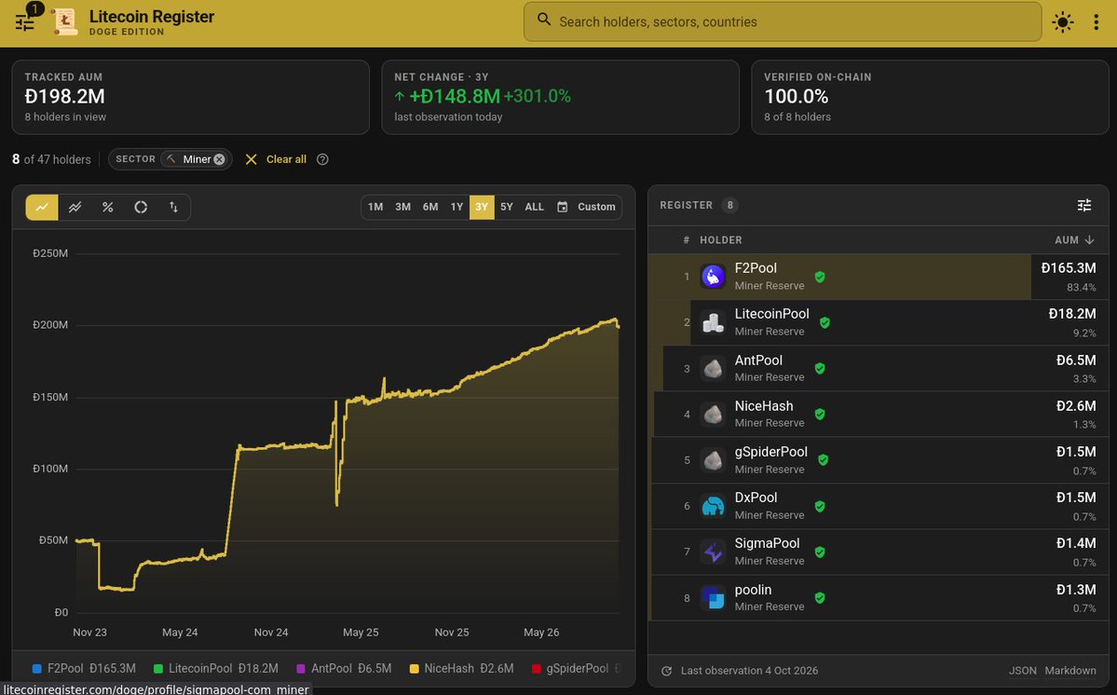Switch chart to donut breakdown view
Viewport: 1117px width, 695px height.
141,207
